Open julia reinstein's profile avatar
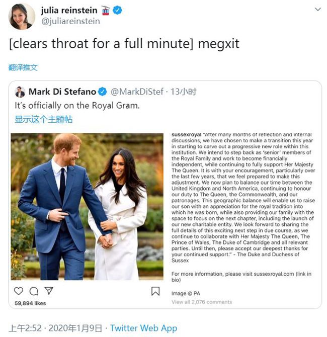 [21, 16]
